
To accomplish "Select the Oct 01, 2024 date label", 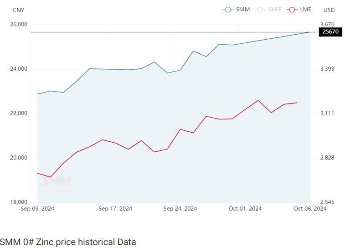I will click(245, 209).
